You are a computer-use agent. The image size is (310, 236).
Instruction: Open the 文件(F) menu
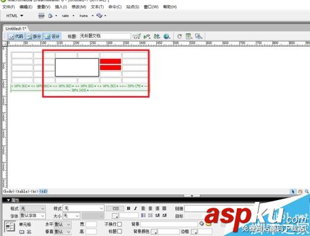point(9,7)
